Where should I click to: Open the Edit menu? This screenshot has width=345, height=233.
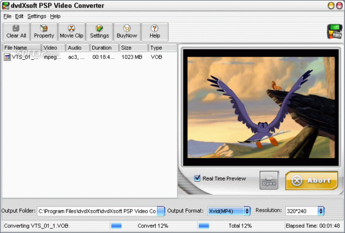[19, 16]
